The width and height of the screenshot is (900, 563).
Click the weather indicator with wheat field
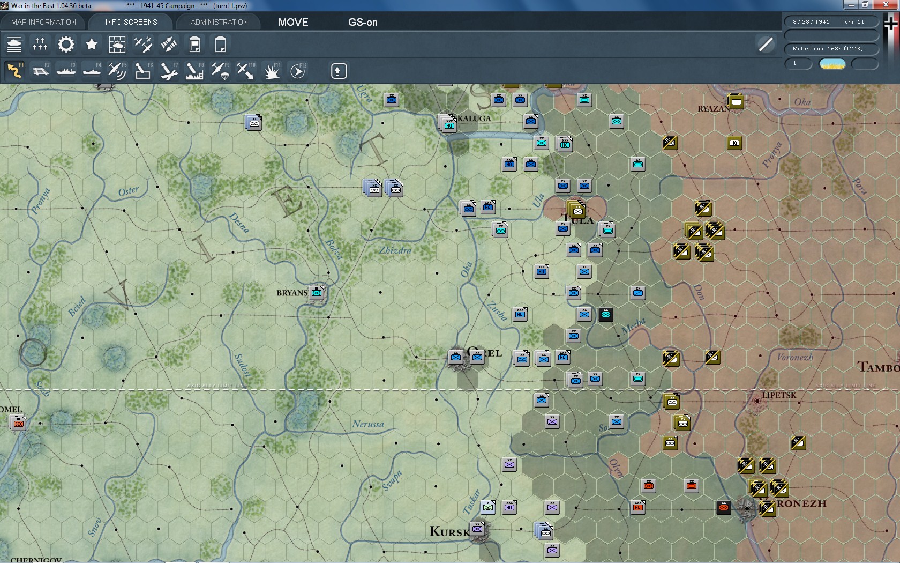point(832,64)
